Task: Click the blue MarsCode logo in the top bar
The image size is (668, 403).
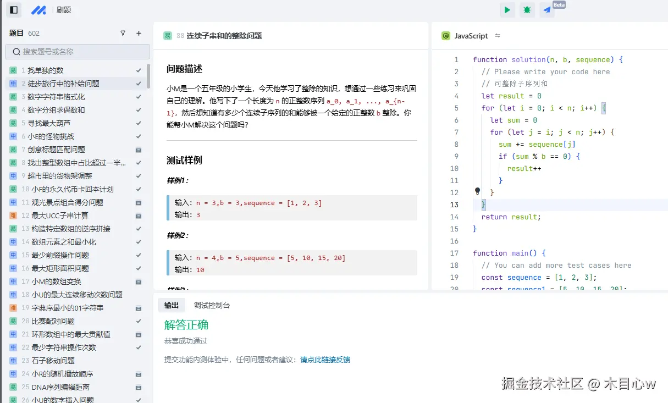Action: point(38,9)
